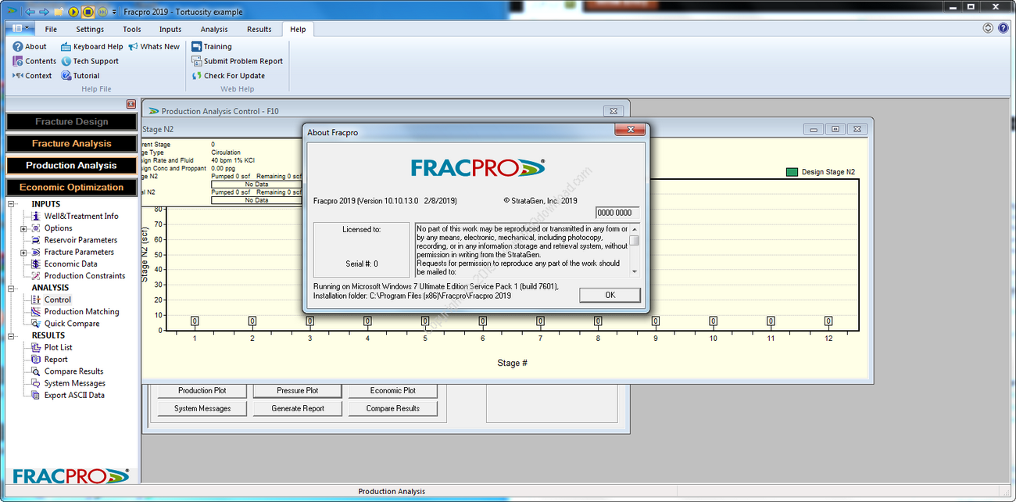Click the forward arrow in quick access toolbar
The image size is (1016, 502).
[44, 12]
